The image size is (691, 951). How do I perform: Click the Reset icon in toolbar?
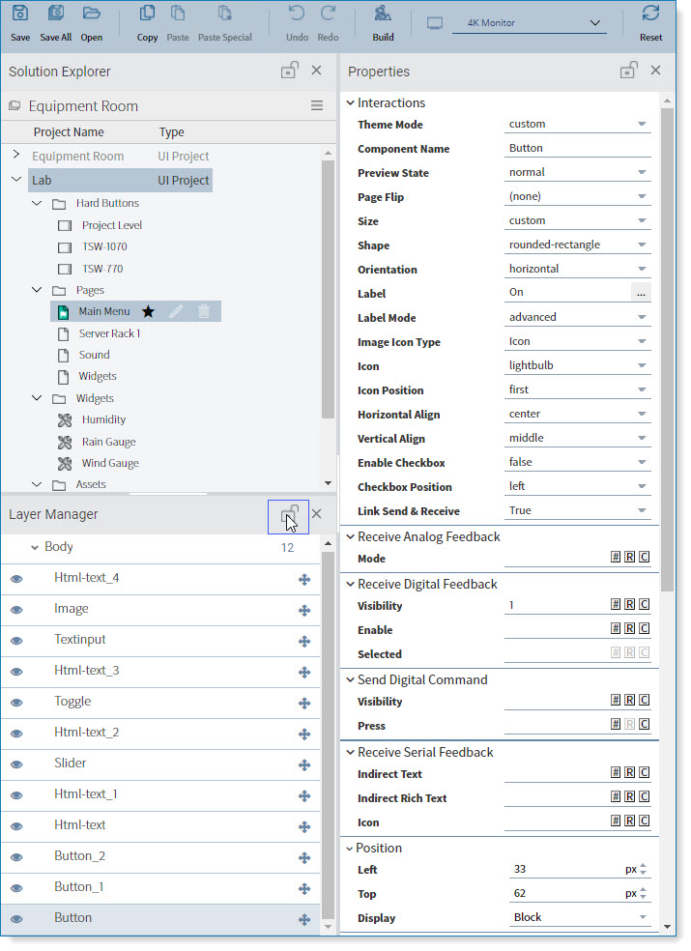pyautogui.click(x=651, y=13)
